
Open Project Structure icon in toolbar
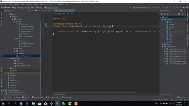pyautogui.click(x=184, y=7)
